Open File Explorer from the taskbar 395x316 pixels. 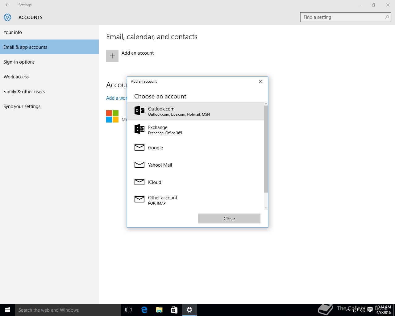tap(159, 310)
